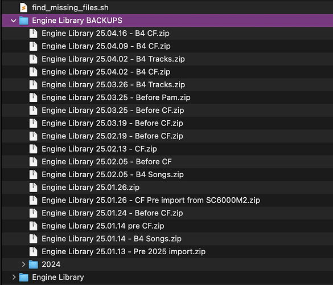
Task: Click zip icon for 25.01.14 - B4 Songs
Action: (34, 239)
